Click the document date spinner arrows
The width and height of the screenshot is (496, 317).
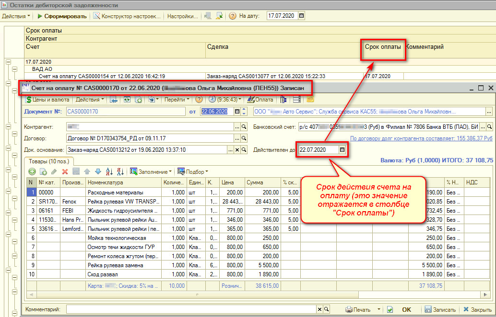pos(244,112)
